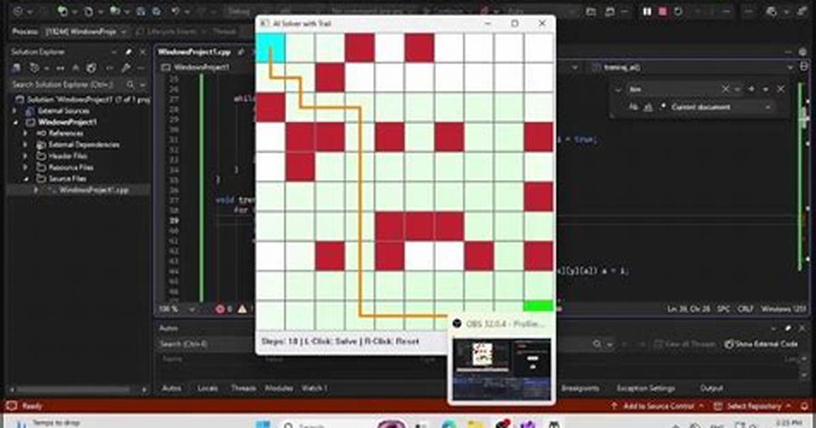Expand the External Sources tree node

click(x=14, y=111)
